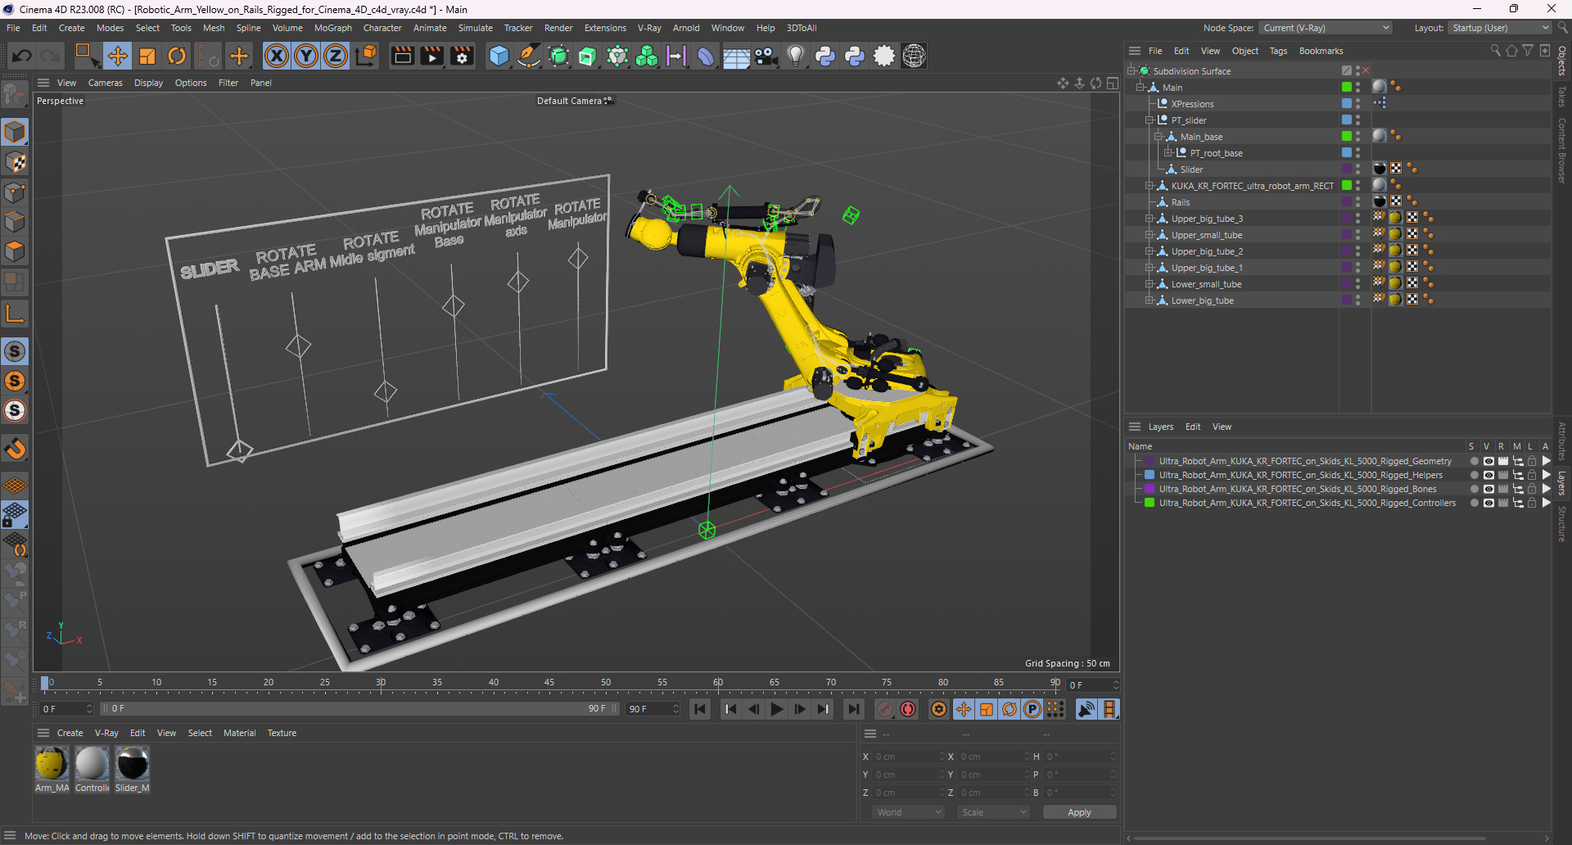The image size is (1572, 845).
Task: Toggle Z axis lock
Action: (336, 56)
